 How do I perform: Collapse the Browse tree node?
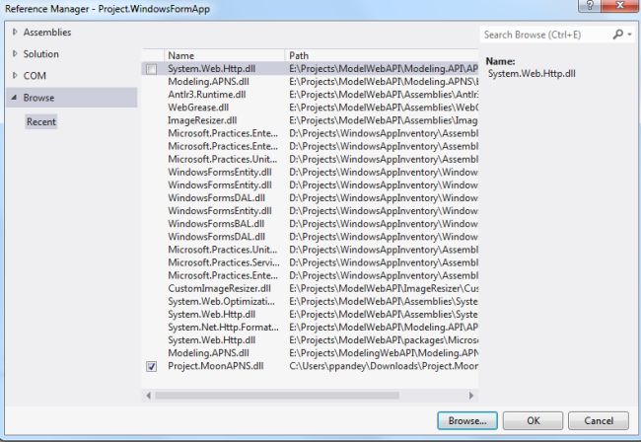(15, 98)
